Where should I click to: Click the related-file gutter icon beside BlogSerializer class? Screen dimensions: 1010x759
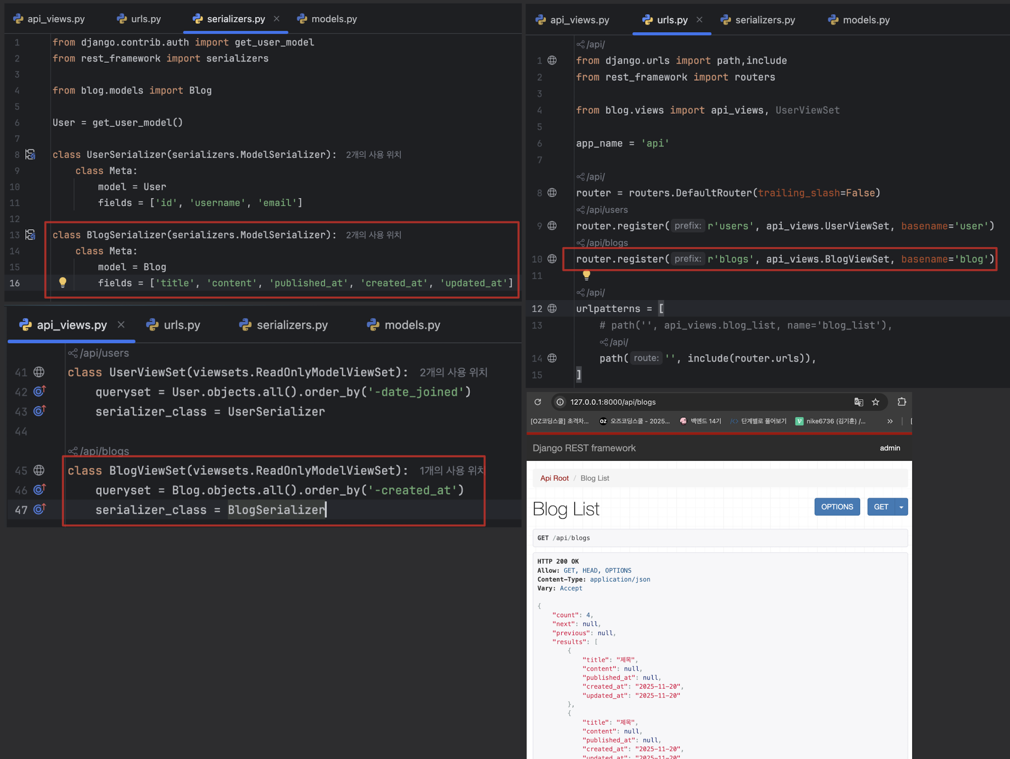(30, 235)
